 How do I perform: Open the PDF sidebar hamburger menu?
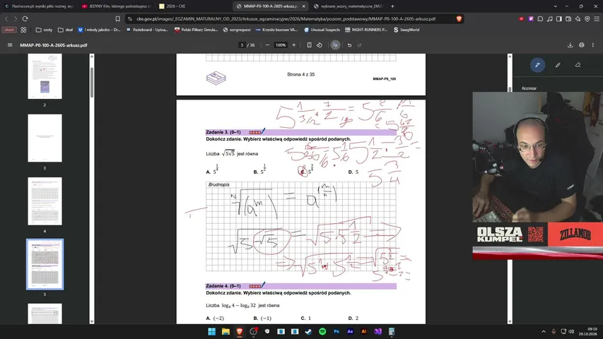10,45
